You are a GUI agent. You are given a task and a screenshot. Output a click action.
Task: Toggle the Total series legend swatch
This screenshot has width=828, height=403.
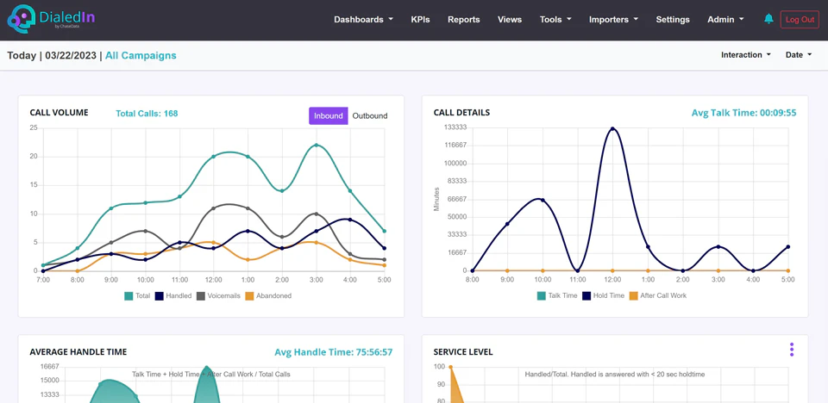129,296
